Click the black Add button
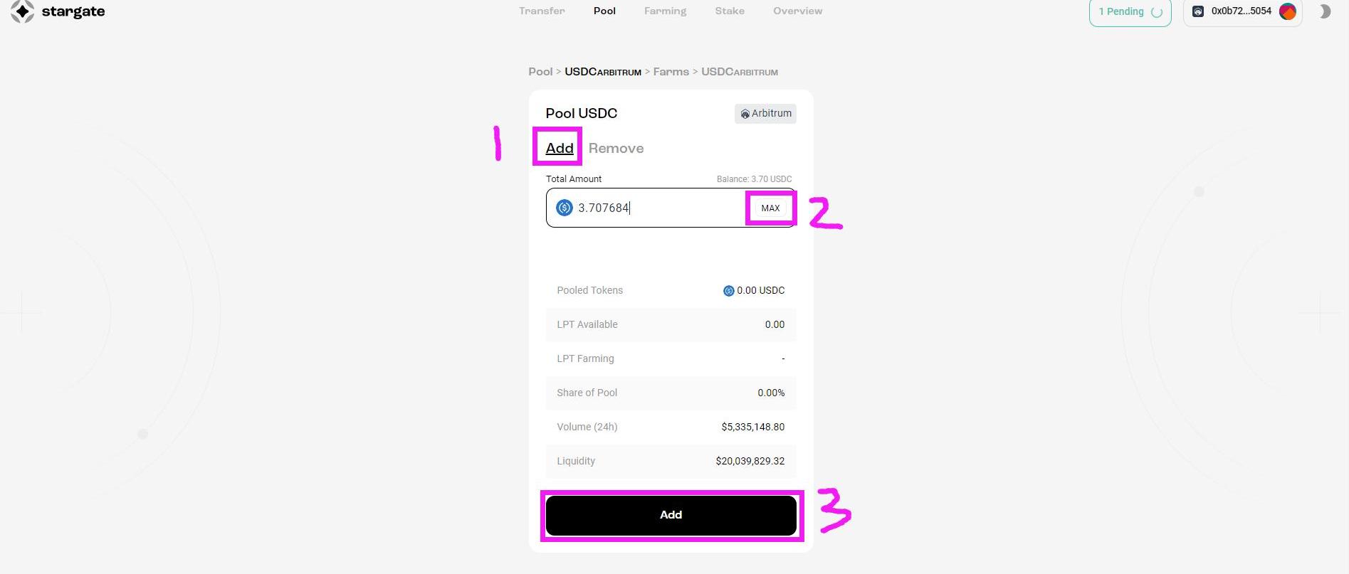The image size is (1349, 574). (x=671, y=515)
